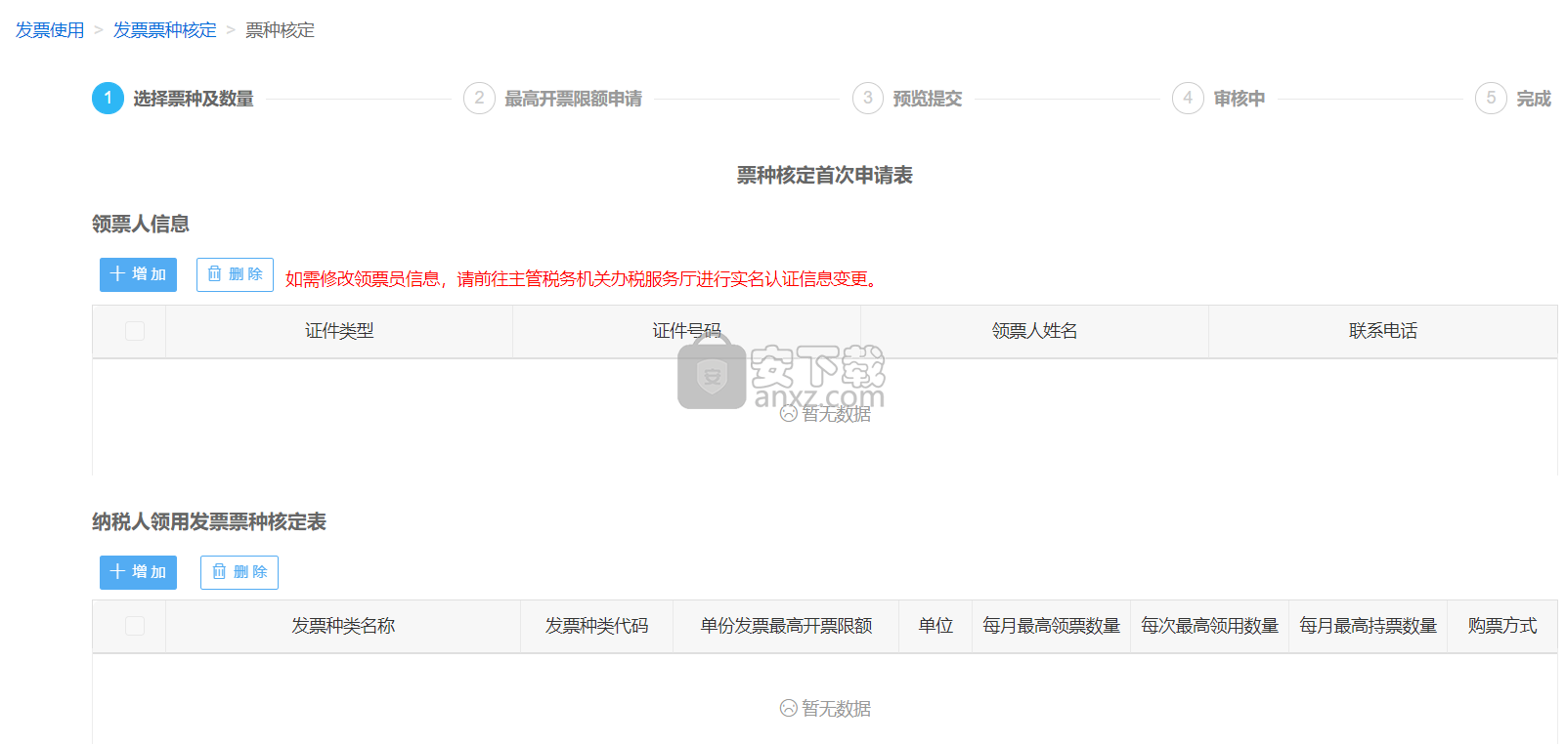The height and width of the screenshot is (744, 1566).
Task: Click the 证件号码 column header
Action: (x=686, y=331)
